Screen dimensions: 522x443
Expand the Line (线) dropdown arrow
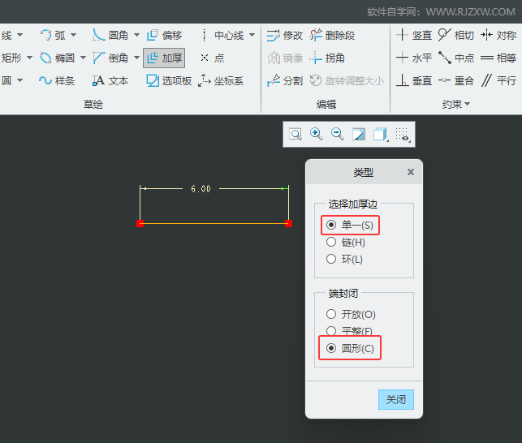[x=20, y=35]
